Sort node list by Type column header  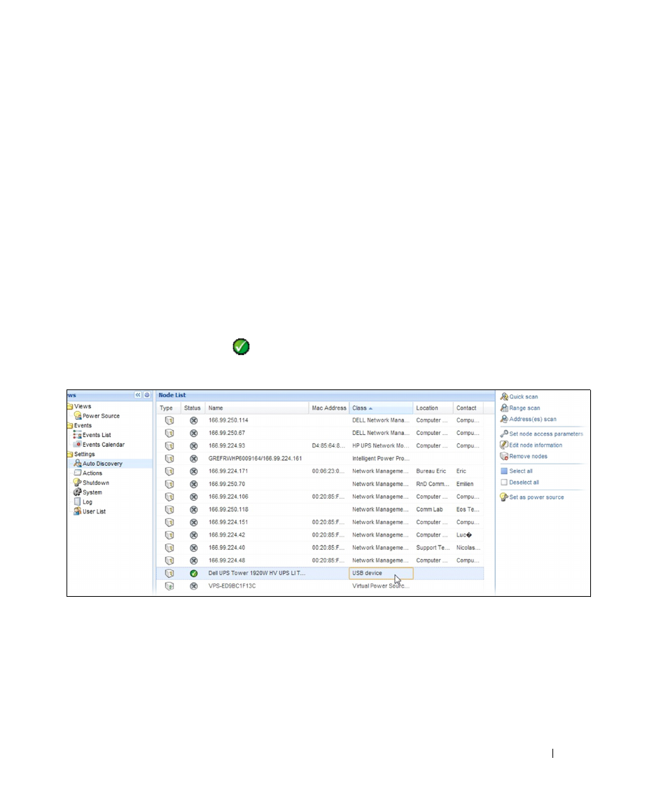tap(168, 408)
